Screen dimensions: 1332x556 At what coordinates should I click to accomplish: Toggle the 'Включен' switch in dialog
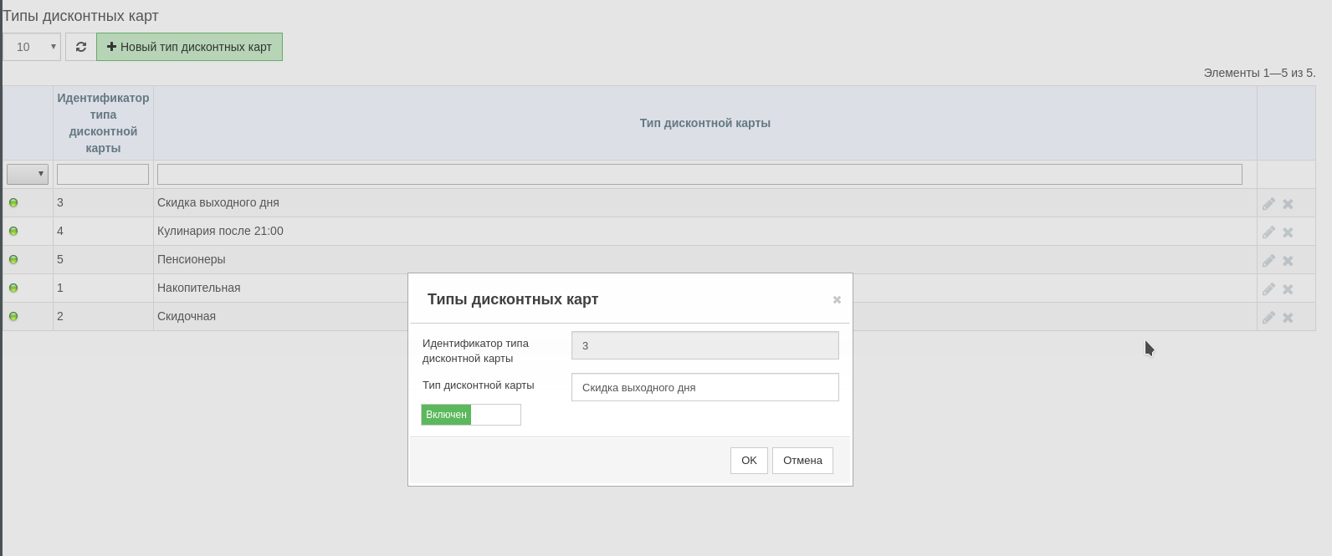click(x=471, y=415)
